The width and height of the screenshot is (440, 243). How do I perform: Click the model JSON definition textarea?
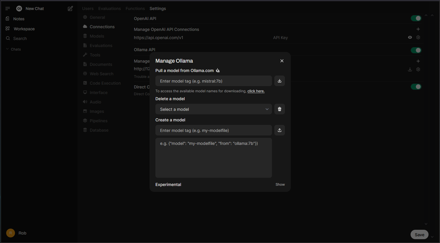pyautogui.click(x=214, y=158)
